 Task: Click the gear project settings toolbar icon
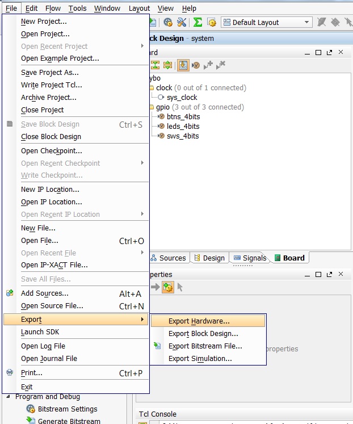click(x=168, y=22)
